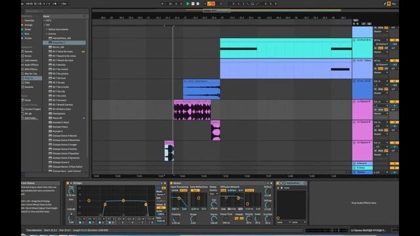Viewport: 420px width, 236px height.
Task: Toggle EQ Eight filter band 4
Action: (x=110, y=222)
